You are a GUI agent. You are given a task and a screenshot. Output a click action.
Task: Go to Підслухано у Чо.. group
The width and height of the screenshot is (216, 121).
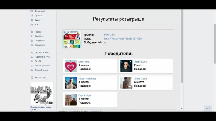click(x=43, y=57)
